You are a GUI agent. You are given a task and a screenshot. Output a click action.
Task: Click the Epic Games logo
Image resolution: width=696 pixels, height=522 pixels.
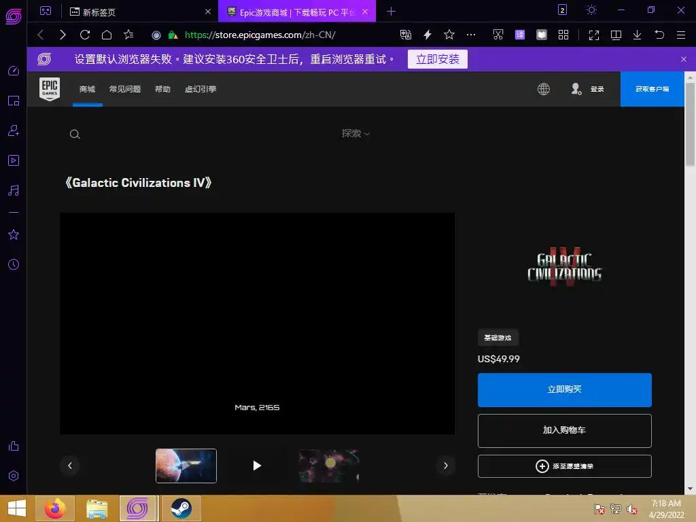[50, 89]
